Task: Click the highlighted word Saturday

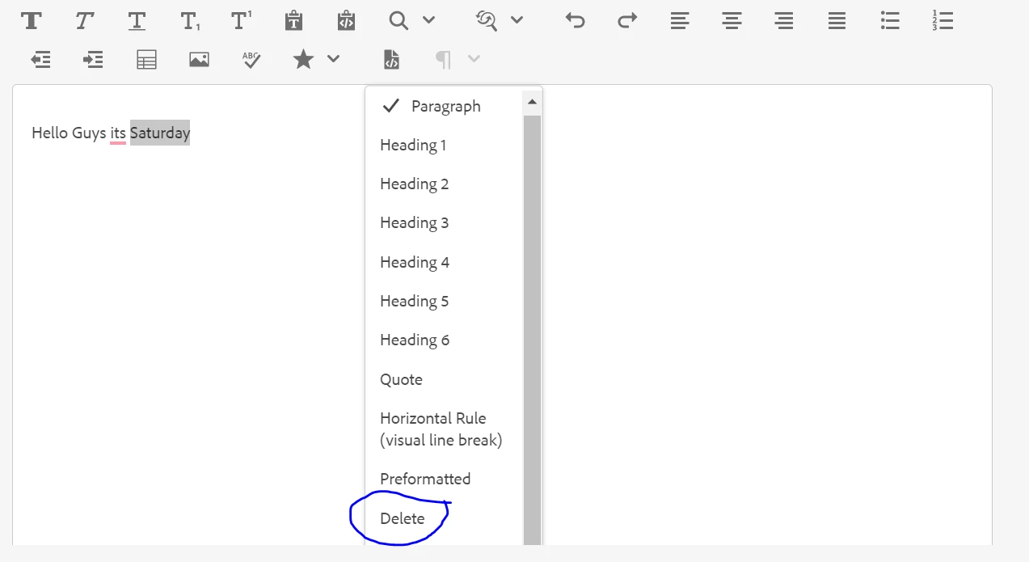Action: 160,133
